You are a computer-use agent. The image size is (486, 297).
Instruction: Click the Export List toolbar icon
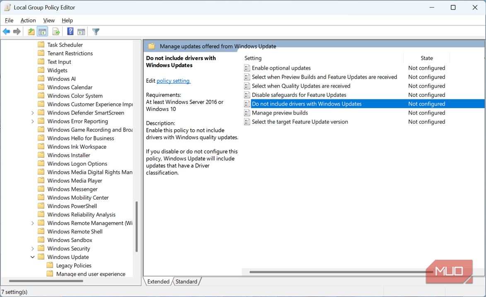click(x=56, y=31)
